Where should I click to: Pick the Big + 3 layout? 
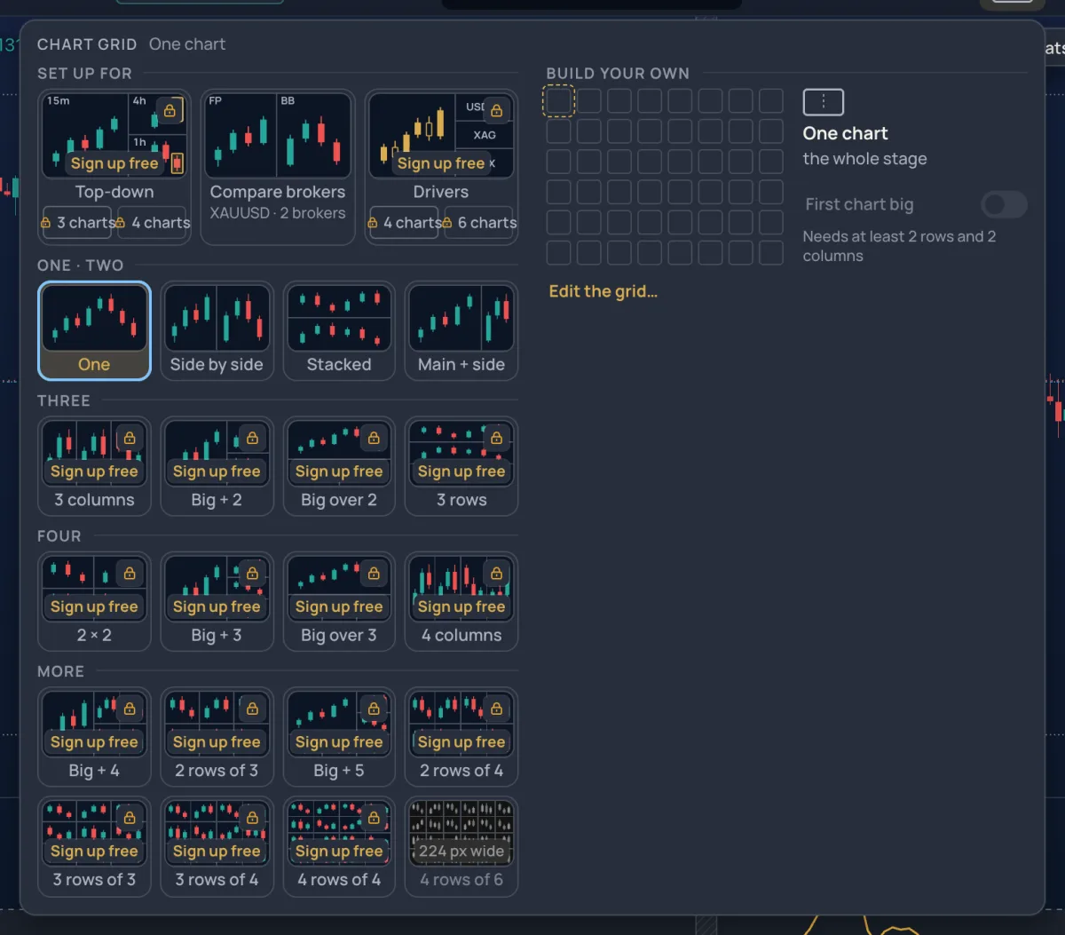point(217,602)
